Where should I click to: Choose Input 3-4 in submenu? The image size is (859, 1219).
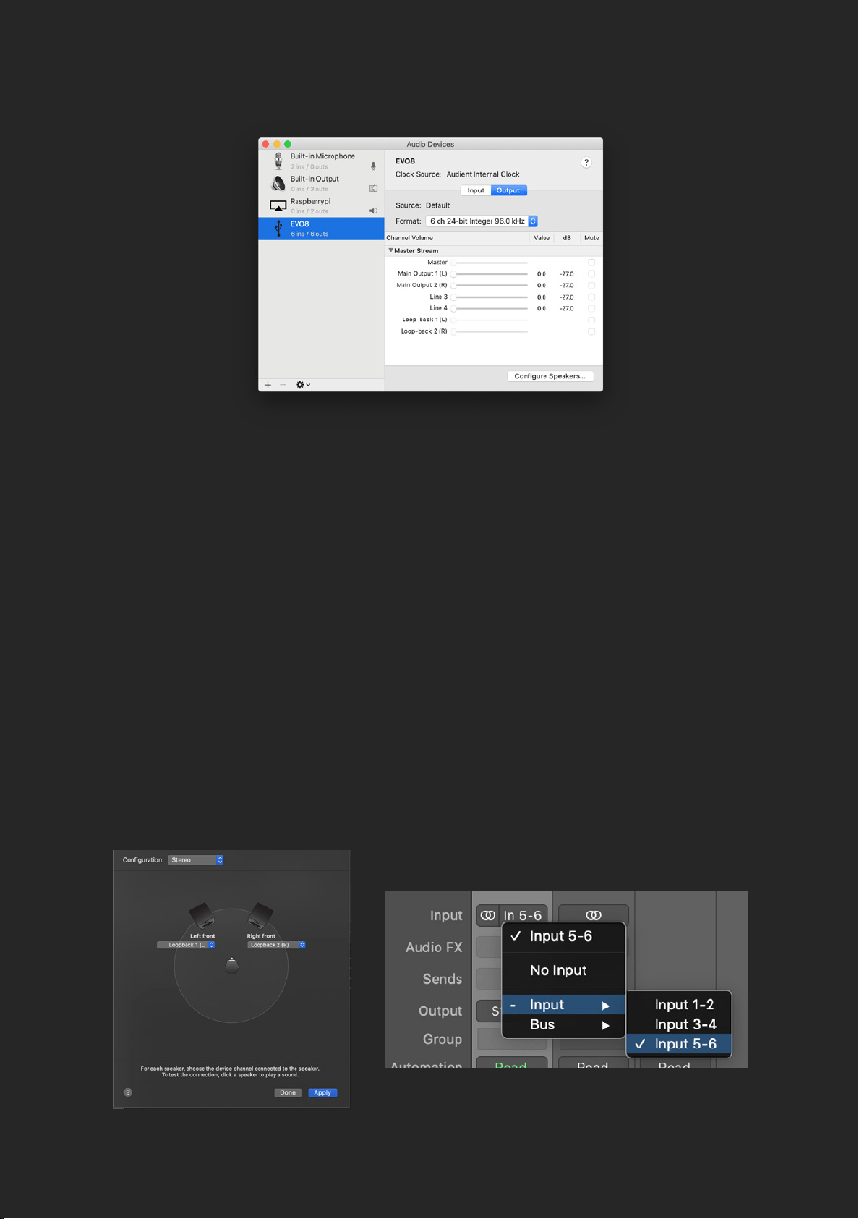click(x=679, y=1024)
